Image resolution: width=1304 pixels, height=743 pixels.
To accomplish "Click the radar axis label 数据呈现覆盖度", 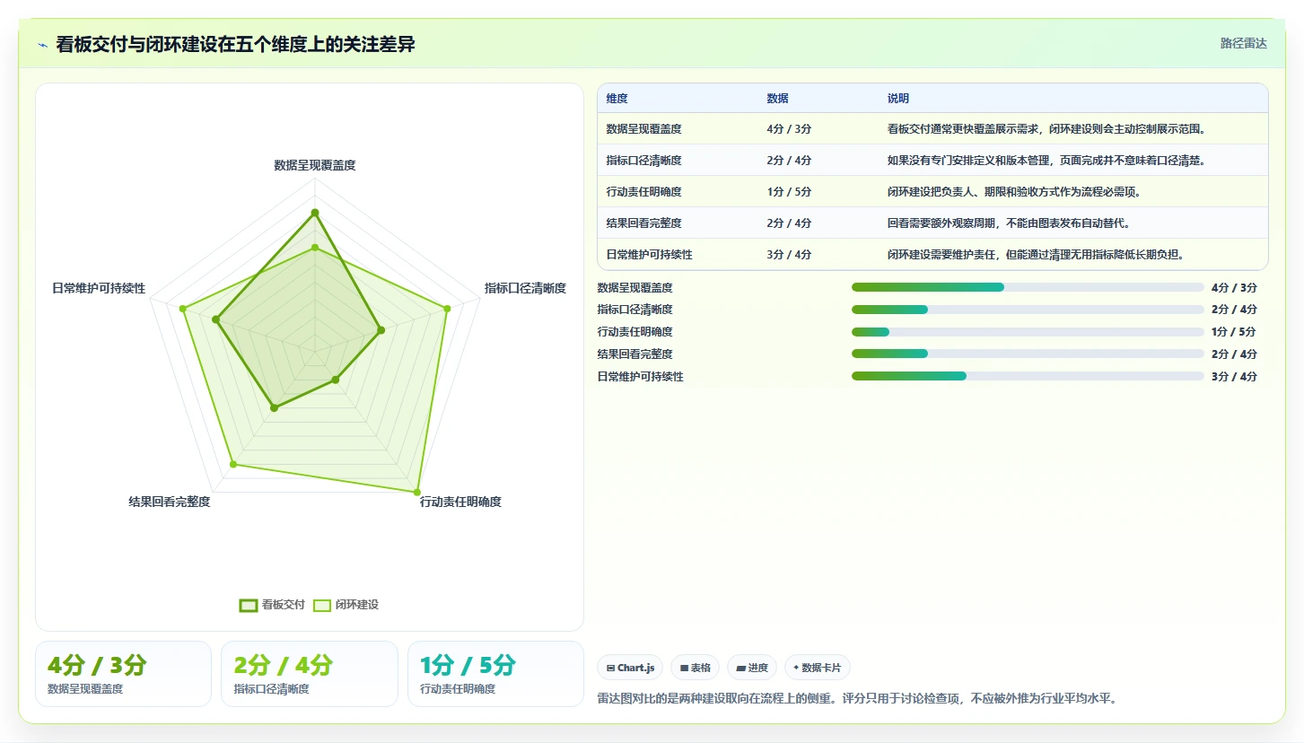I will point(315,165).
